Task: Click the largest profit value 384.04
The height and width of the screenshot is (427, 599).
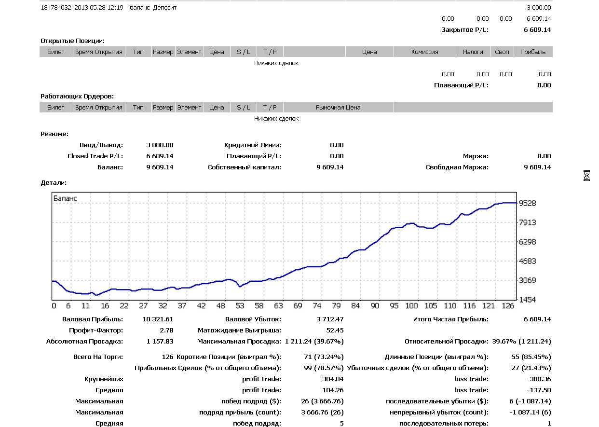Action: point(333,379)
